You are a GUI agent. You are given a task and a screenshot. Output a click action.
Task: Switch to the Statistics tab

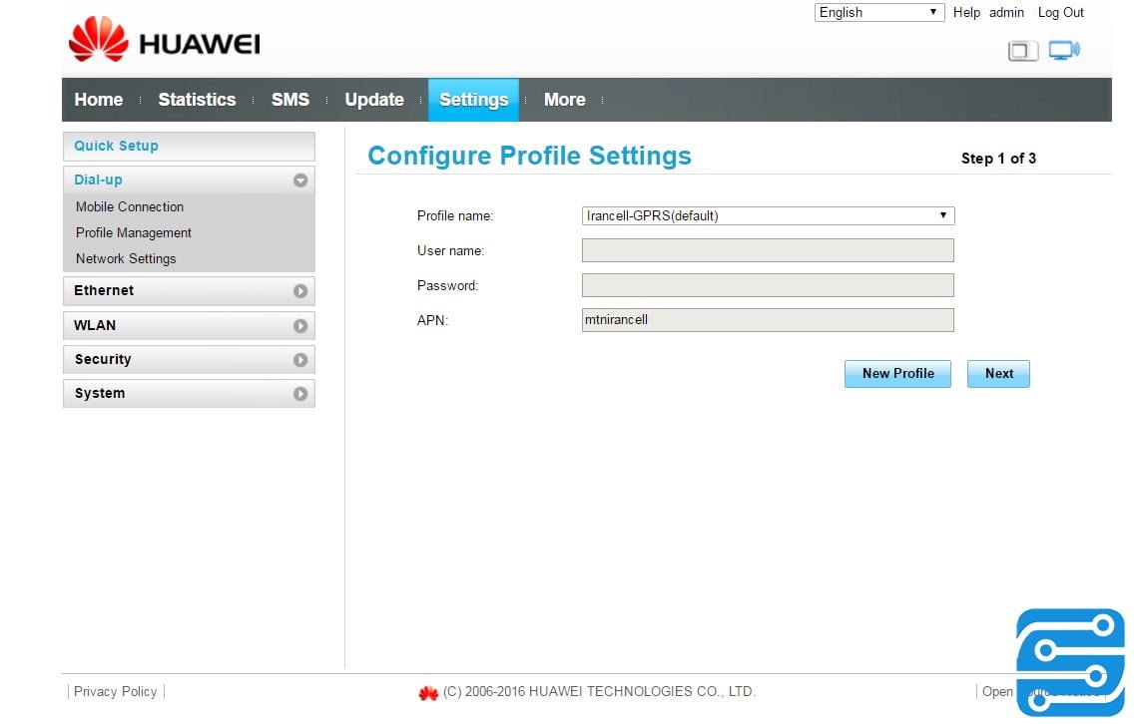[x=197, y=99]
